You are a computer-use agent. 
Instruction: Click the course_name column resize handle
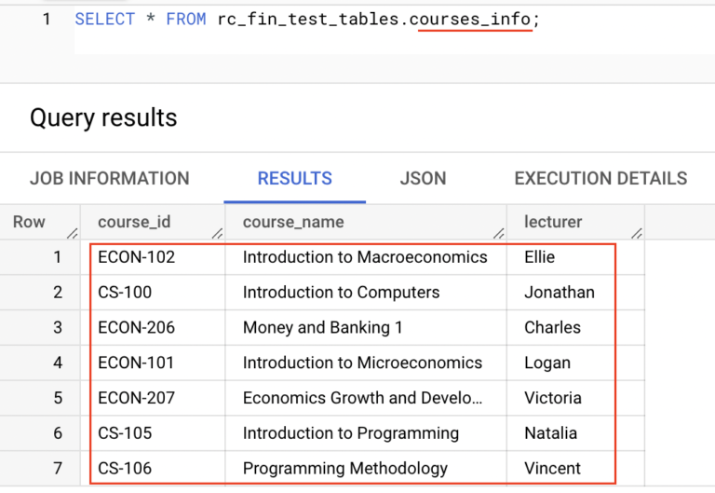pos(499,233)
